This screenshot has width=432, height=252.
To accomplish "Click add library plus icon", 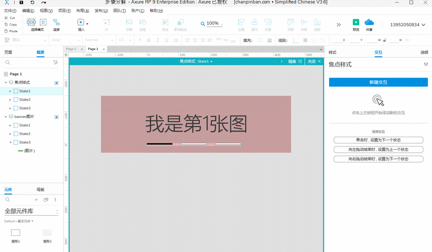I will pyautogui.click(x=36, y=200).
